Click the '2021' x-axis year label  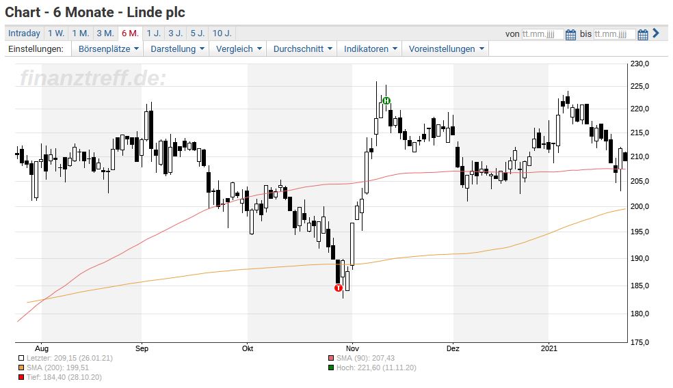click(x=549, y=348)
